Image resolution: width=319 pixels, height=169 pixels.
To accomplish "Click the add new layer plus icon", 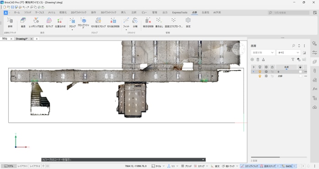I will (252, 59).
